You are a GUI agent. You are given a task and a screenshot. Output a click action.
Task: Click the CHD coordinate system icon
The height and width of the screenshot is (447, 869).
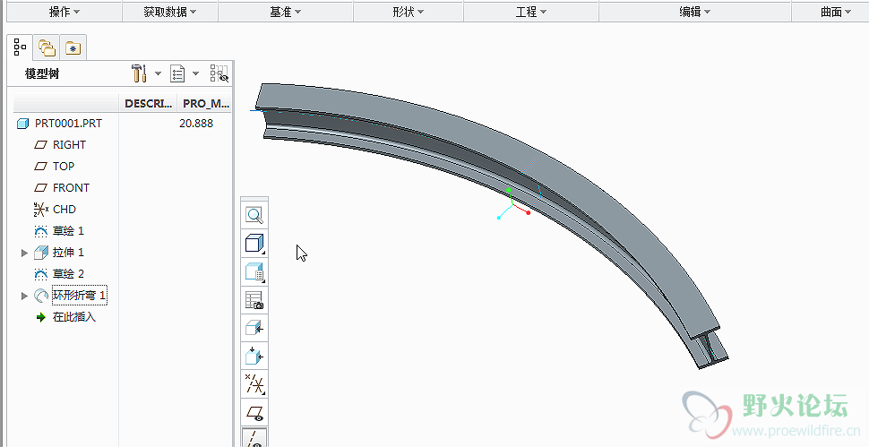(41, 210)
